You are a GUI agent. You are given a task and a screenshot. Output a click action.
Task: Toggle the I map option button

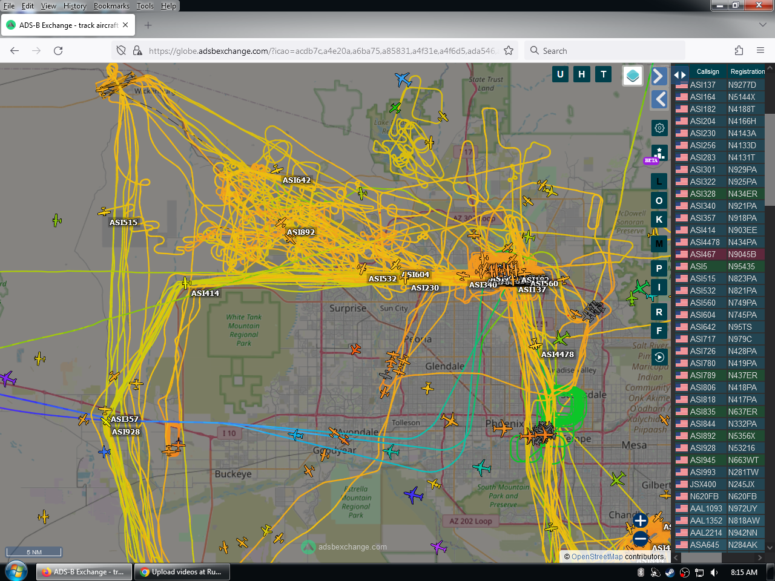point(659,287)
